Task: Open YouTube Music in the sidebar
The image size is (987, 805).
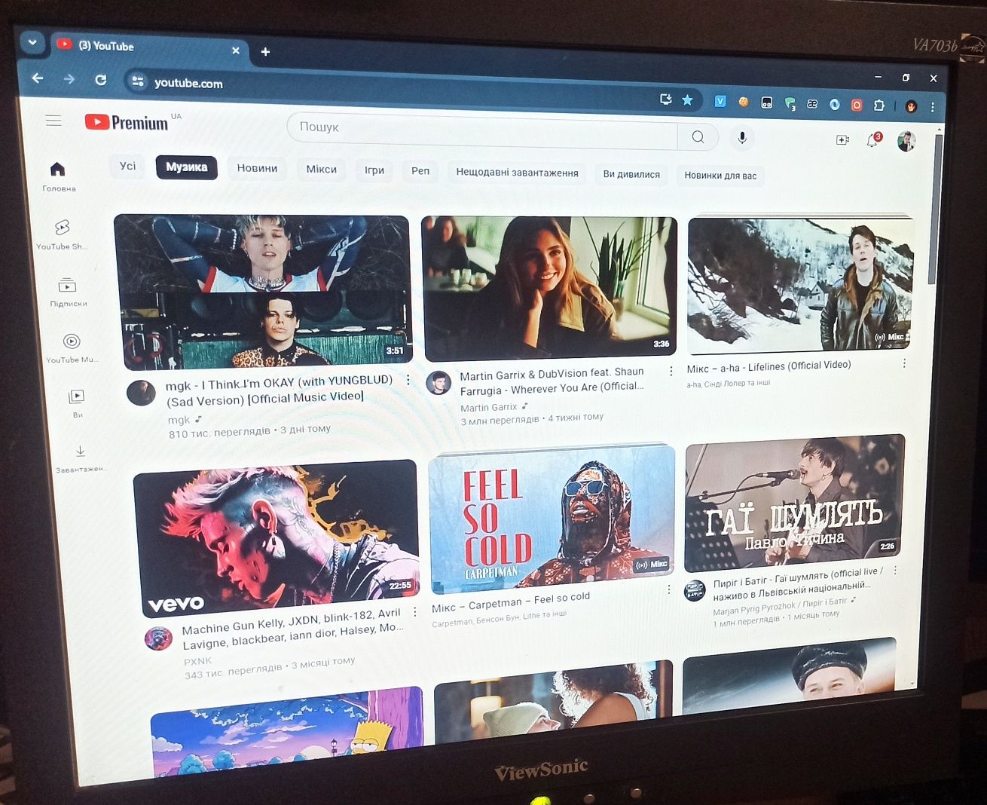Action: 72,349
